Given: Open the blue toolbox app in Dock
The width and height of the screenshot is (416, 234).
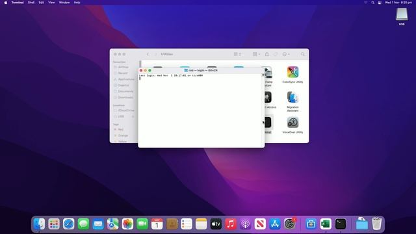Looking at the screenshot, I should click(311, 224).
